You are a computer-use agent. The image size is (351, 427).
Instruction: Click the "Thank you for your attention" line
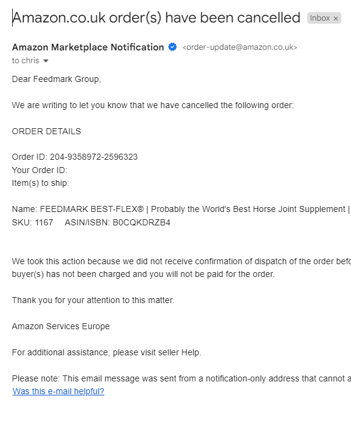coord(93,300)
